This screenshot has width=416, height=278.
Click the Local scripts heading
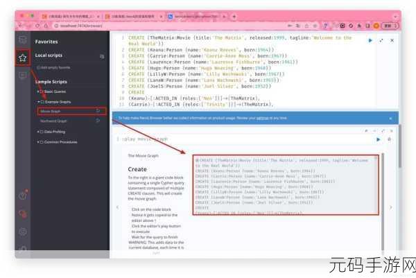(49, 55)
